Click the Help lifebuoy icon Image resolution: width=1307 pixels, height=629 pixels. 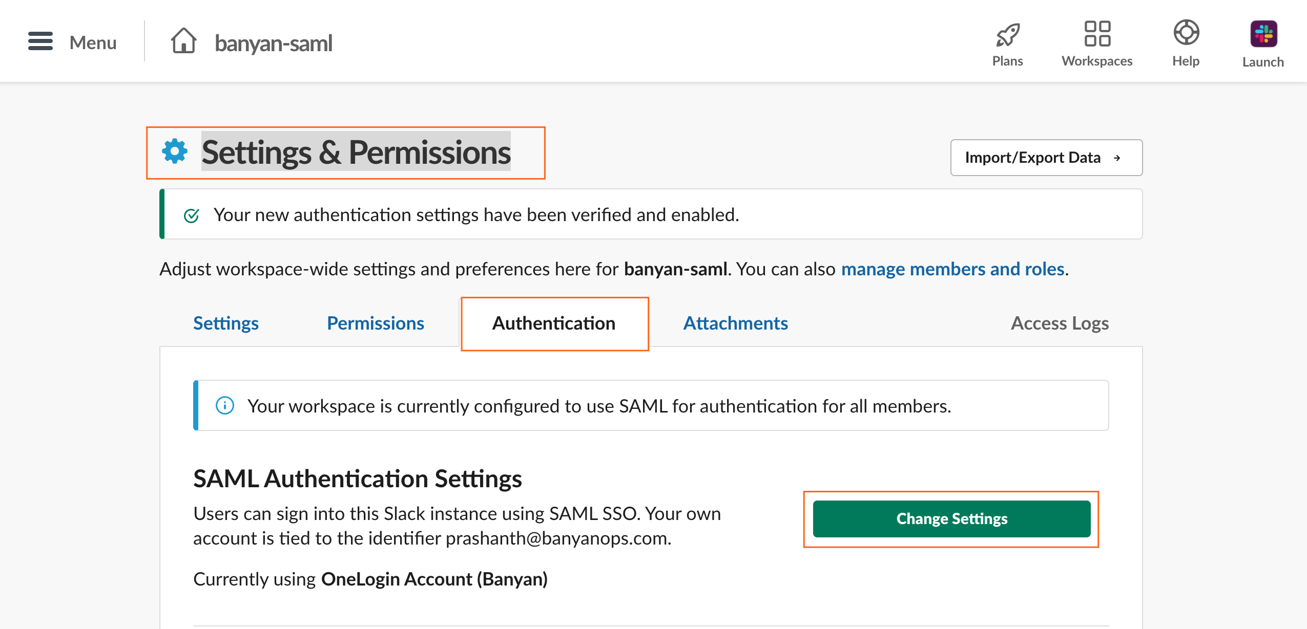click(x=1186, y=33)
